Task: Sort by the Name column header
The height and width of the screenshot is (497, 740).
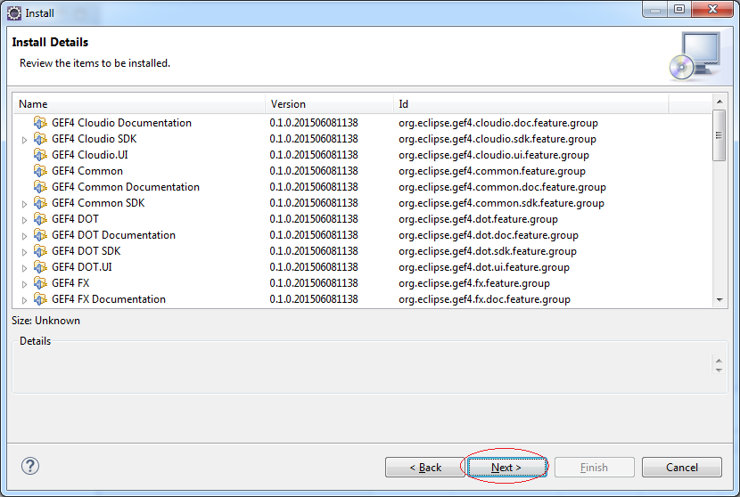Action: (x=139, y=103)
